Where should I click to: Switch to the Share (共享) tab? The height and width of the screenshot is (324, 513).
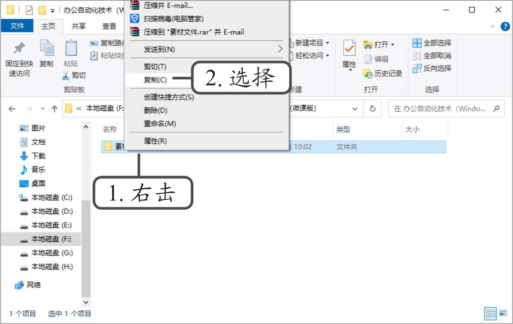79,26
